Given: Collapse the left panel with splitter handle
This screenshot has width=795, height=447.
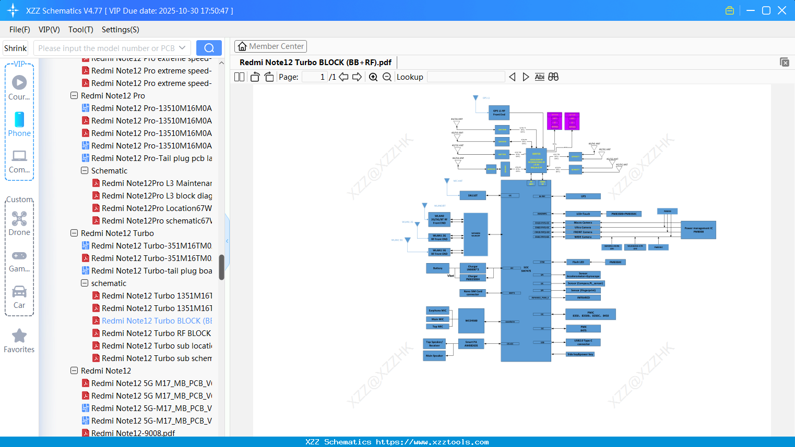Looking at the screenshot, I should coord(227,241).
